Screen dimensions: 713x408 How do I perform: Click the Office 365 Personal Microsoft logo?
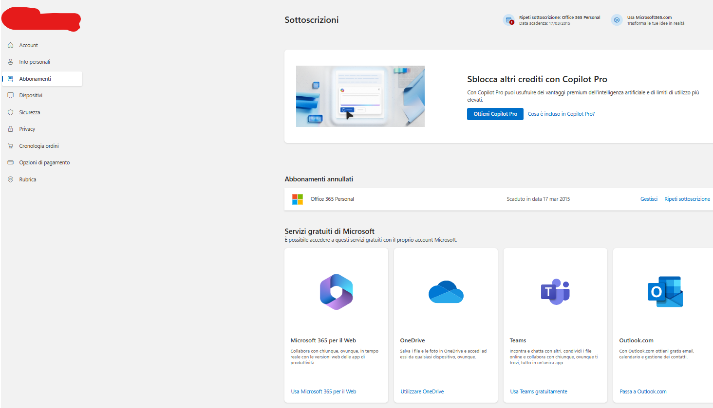298,199
